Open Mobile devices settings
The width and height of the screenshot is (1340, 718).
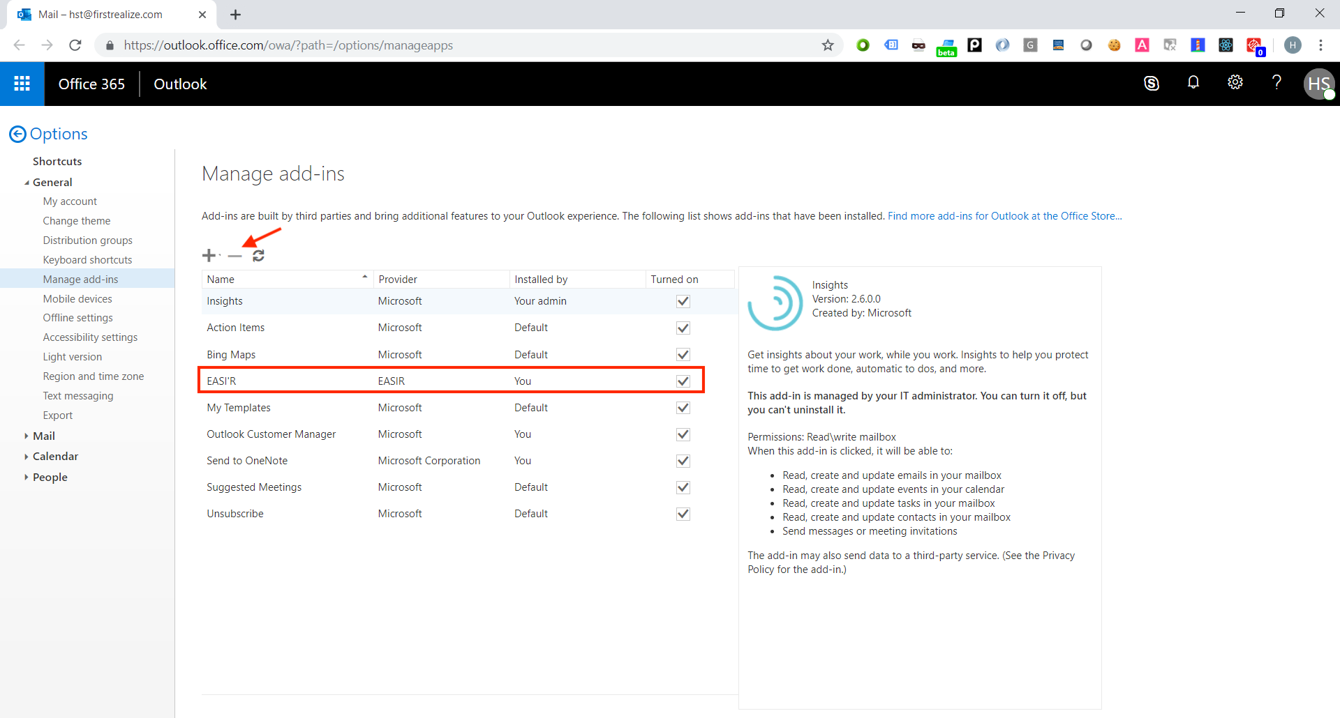tap(77, 299)
